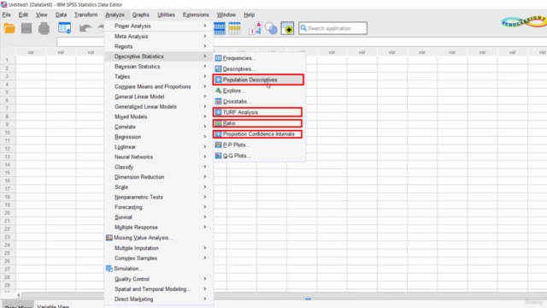Click the SPSS title bar app icon

pos(3,4)
